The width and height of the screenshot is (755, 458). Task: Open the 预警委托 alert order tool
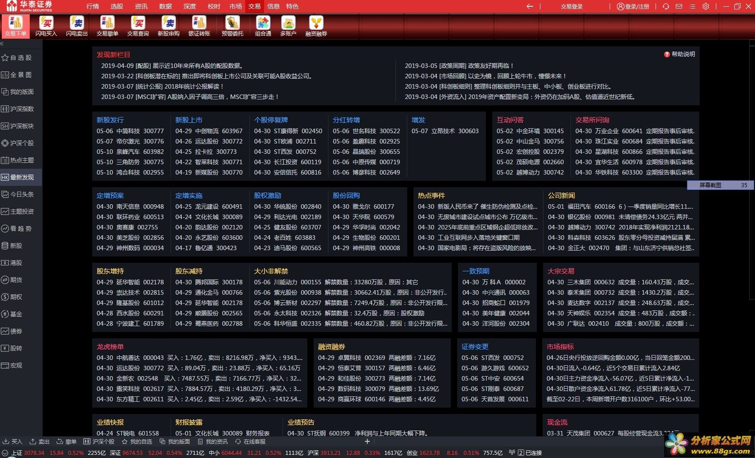click(x=233, y=26)
